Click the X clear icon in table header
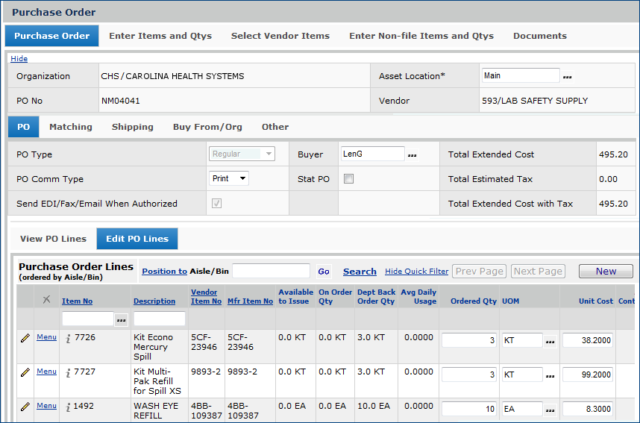The image size is (640, 423). coord(46,299)
